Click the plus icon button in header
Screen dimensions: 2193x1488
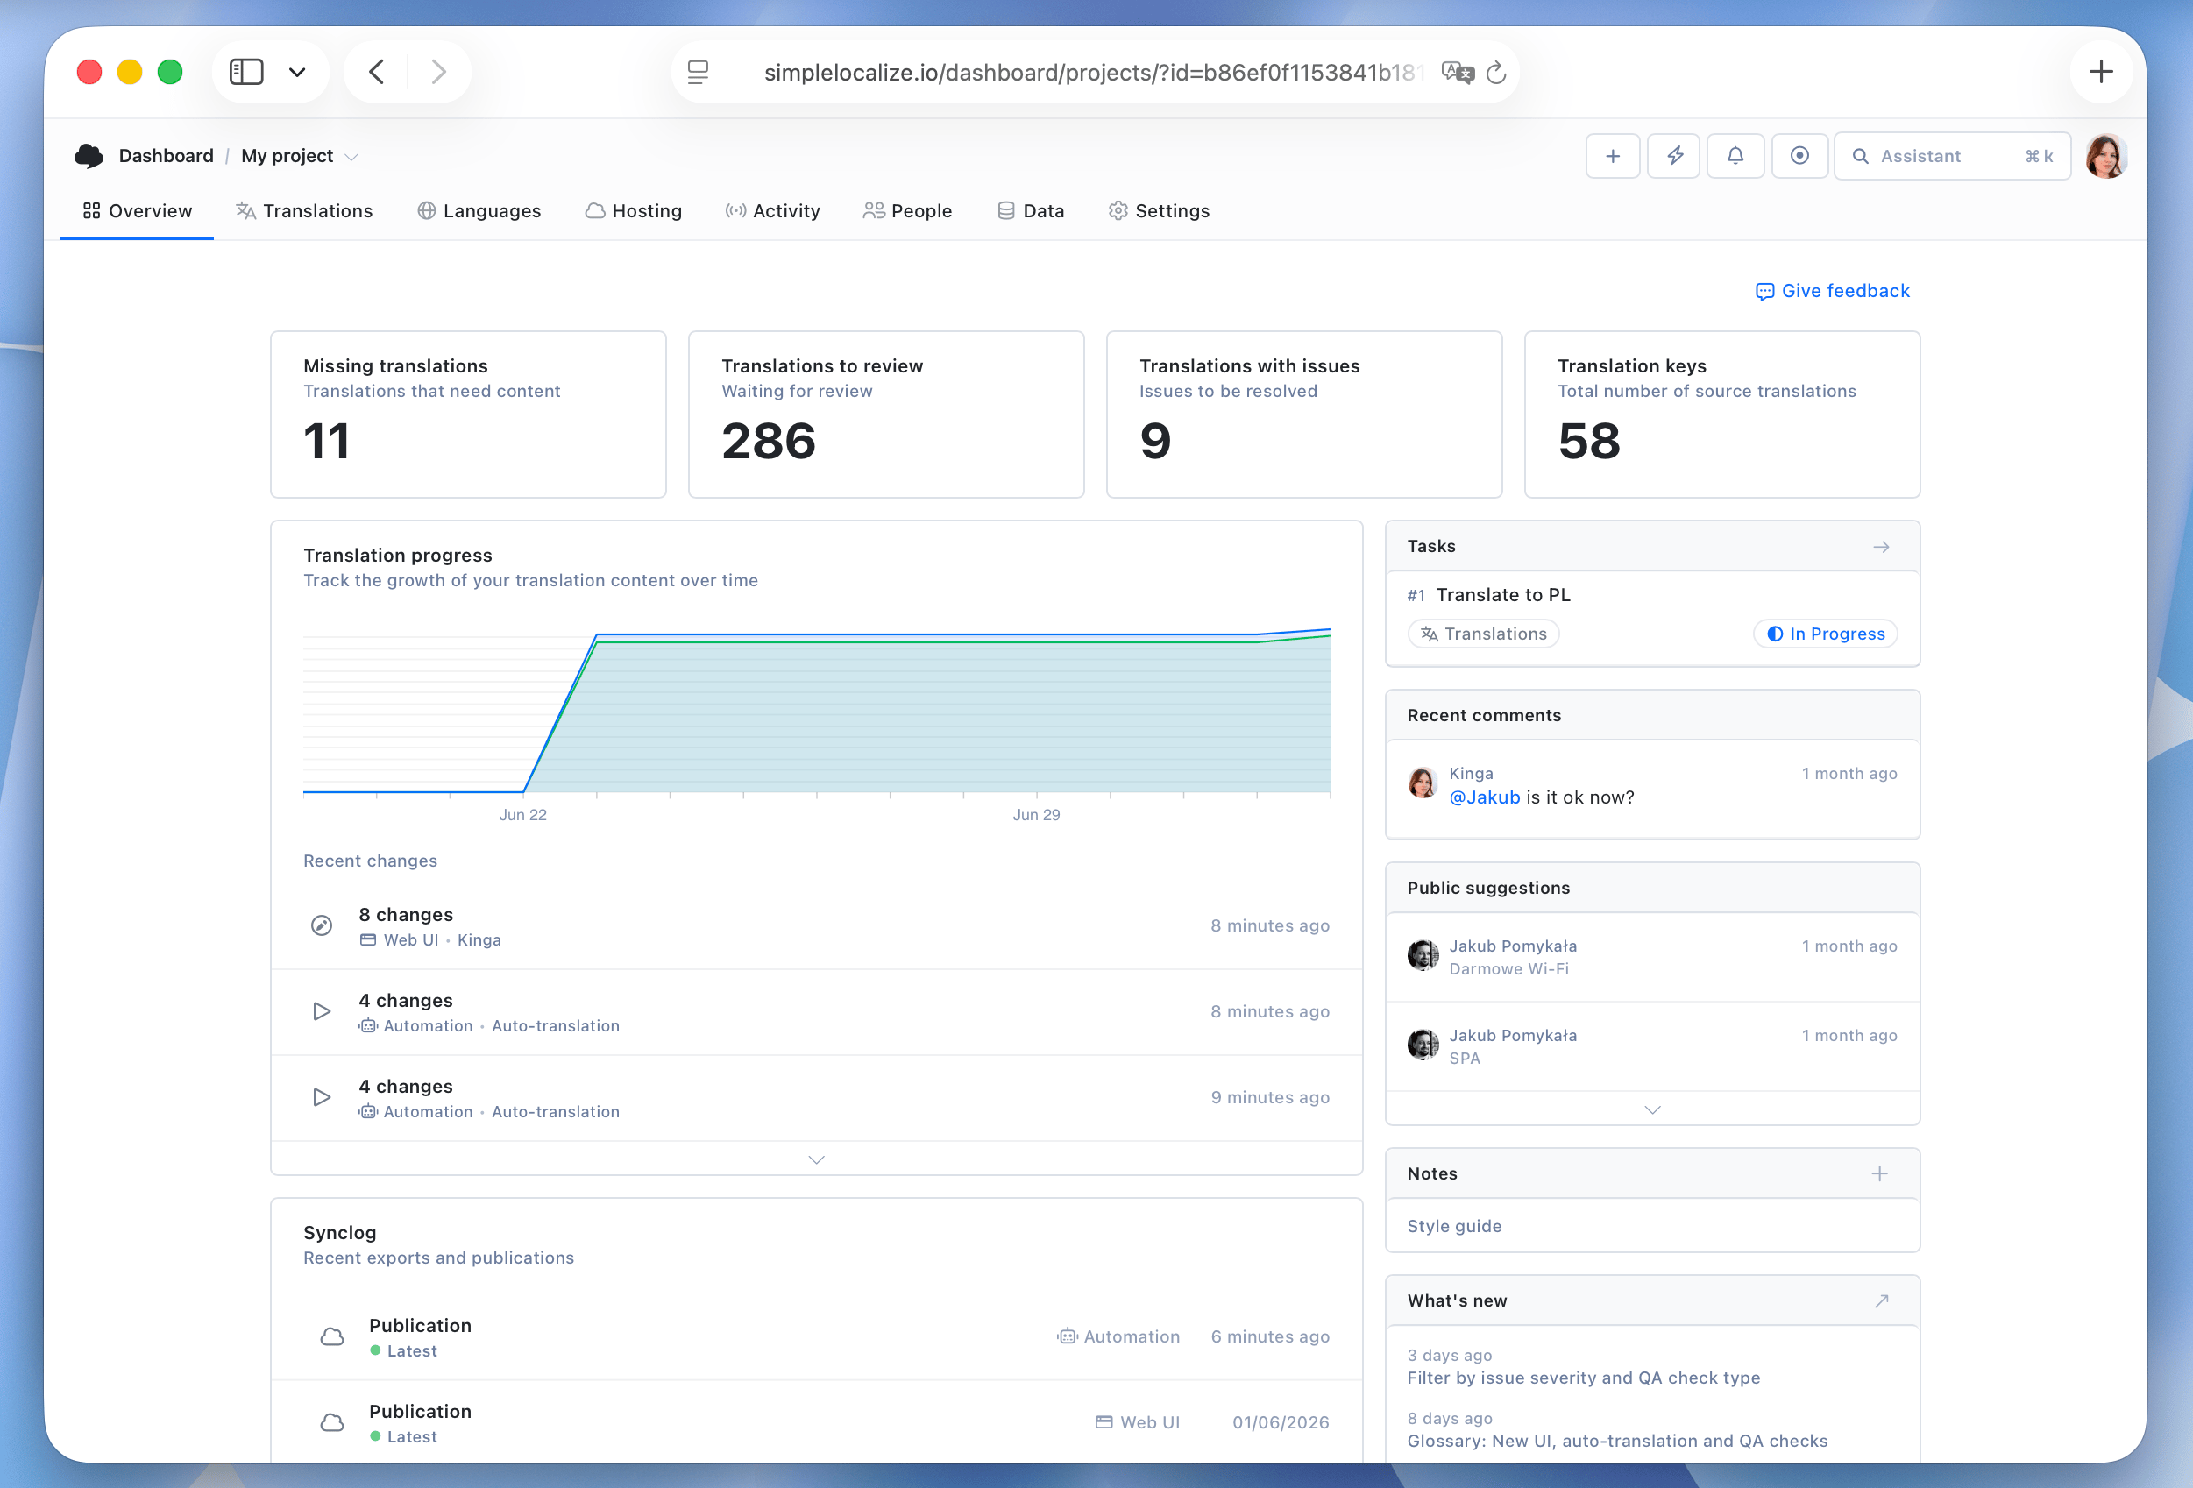(x=1613, y=156)
